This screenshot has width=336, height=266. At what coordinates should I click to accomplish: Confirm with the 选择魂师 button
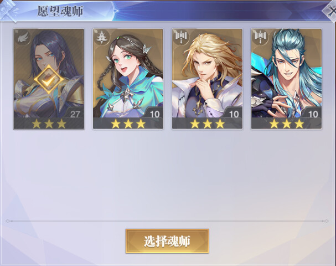pos(167,241)
